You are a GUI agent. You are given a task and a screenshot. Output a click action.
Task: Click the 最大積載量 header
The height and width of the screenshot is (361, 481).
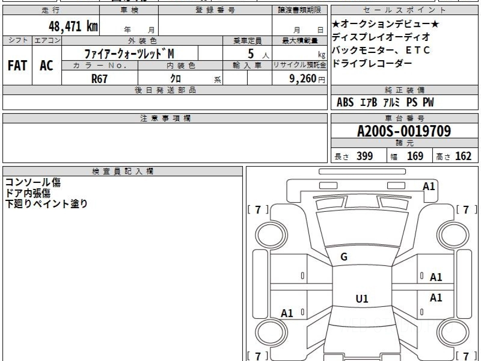click(299, 41)
